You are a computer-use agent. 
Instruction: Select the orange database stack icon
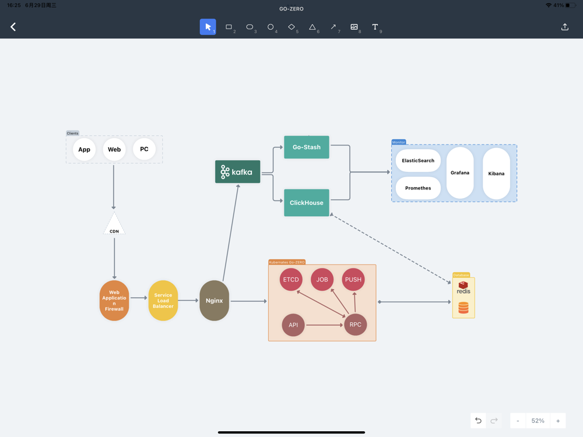[x=463, y=308]
